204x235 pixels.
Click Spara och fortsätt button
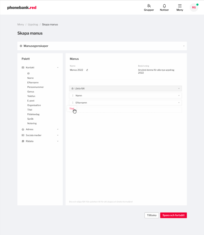click(173, 215)
